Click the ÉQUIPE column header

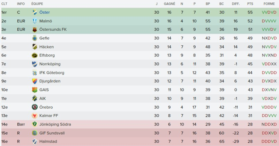pyautogui.click(x=37, y=3)
